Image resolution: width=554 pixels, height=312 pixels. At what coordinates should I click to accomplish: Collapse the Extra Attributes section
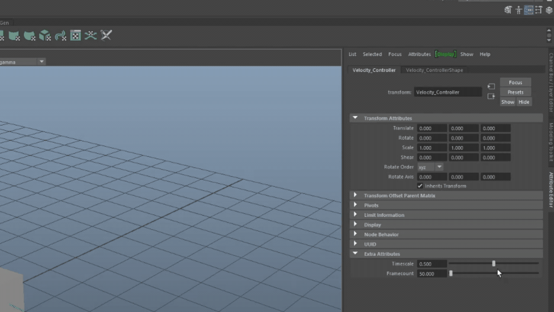(x=355, y=253)
